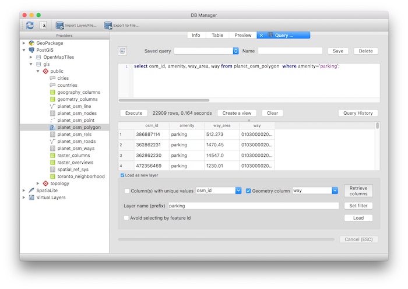
Task: Click the query progress bar
Action: tap(226, 239)
